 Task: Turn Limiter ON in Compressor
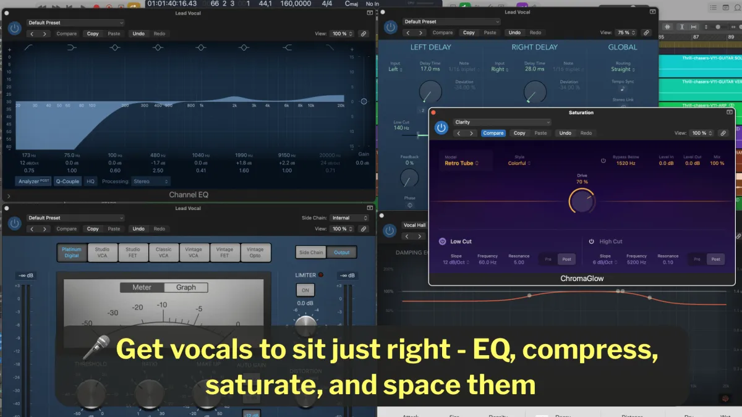[x=305, y=290]
